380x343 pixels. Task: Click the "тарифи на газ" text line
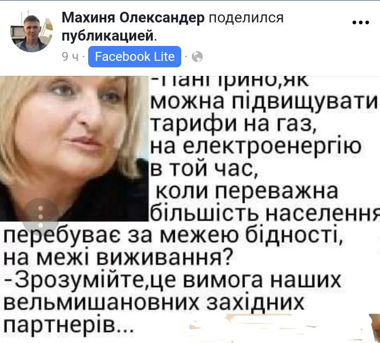pos(234,124)
